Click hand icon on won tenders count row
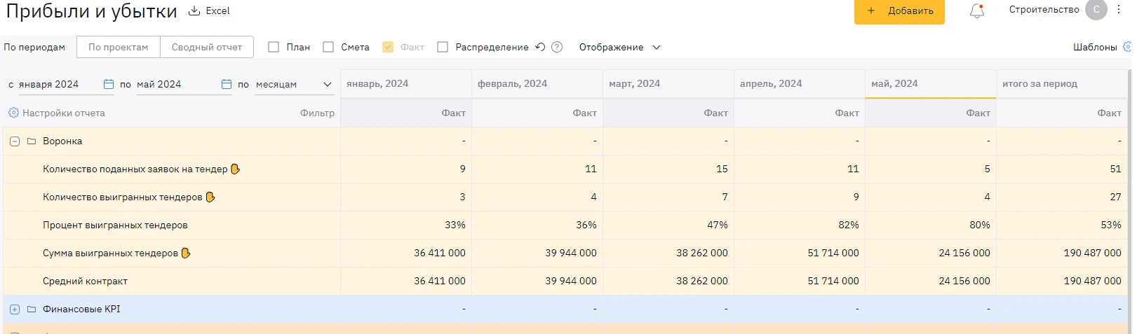1144x334 pixels. [210, 197]
